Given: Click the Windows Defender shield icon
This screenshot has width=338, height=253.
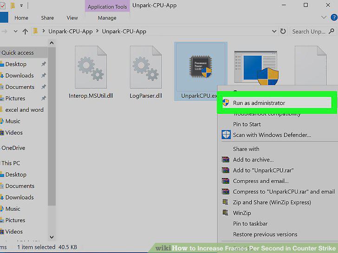Looking at the screenshot, I should pos(226,135).
